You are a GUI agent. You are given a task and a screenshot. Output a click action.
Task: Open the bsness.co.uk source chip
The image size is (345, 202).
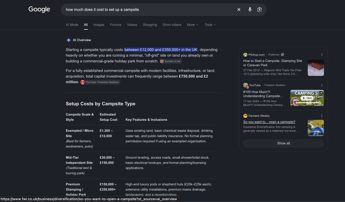click(171, 61)
